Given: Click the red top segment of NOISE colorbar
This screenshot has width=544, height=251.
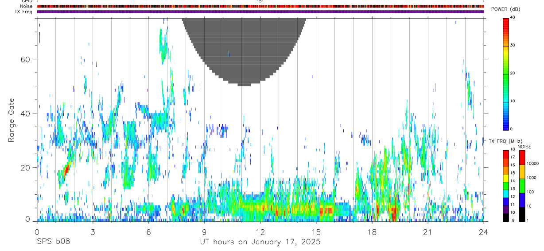Looking at the screenshot, I should (522, 158).
